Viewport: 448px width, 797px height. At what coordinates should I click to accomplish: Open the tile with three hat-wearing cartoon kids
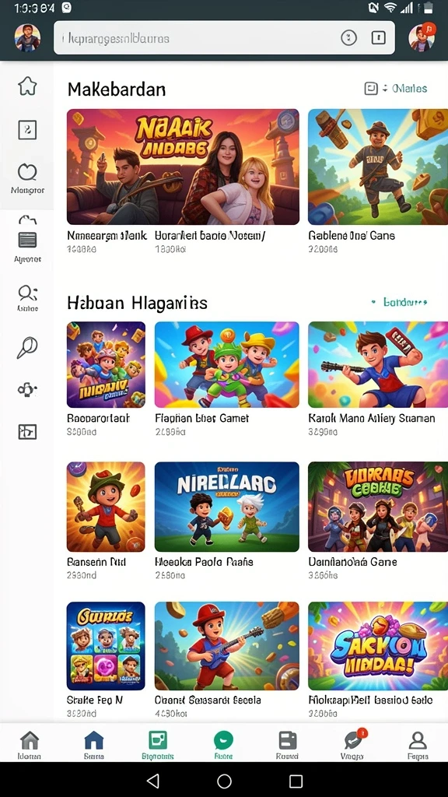pyautogui.click(x=226, y=364)
